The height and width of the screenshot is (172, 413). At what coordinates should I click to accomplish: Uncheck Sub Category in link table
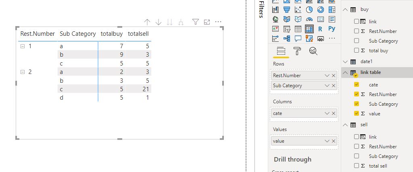tap(357, 104)
